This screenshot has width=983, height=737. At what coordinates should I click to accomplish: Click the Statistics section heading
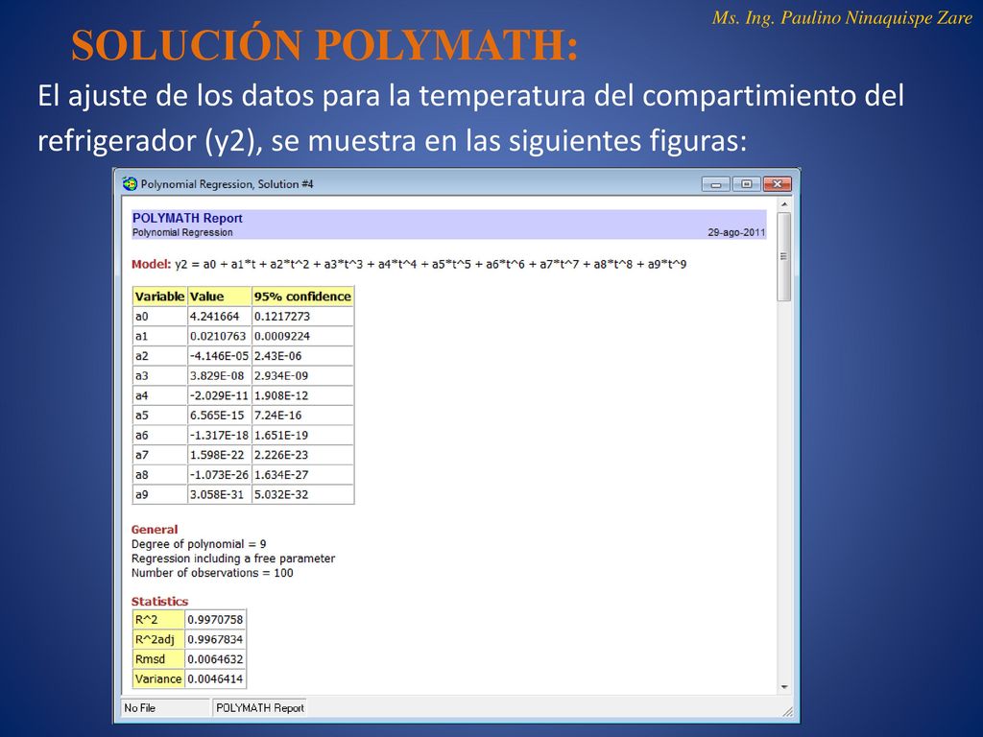coord(160,602)
